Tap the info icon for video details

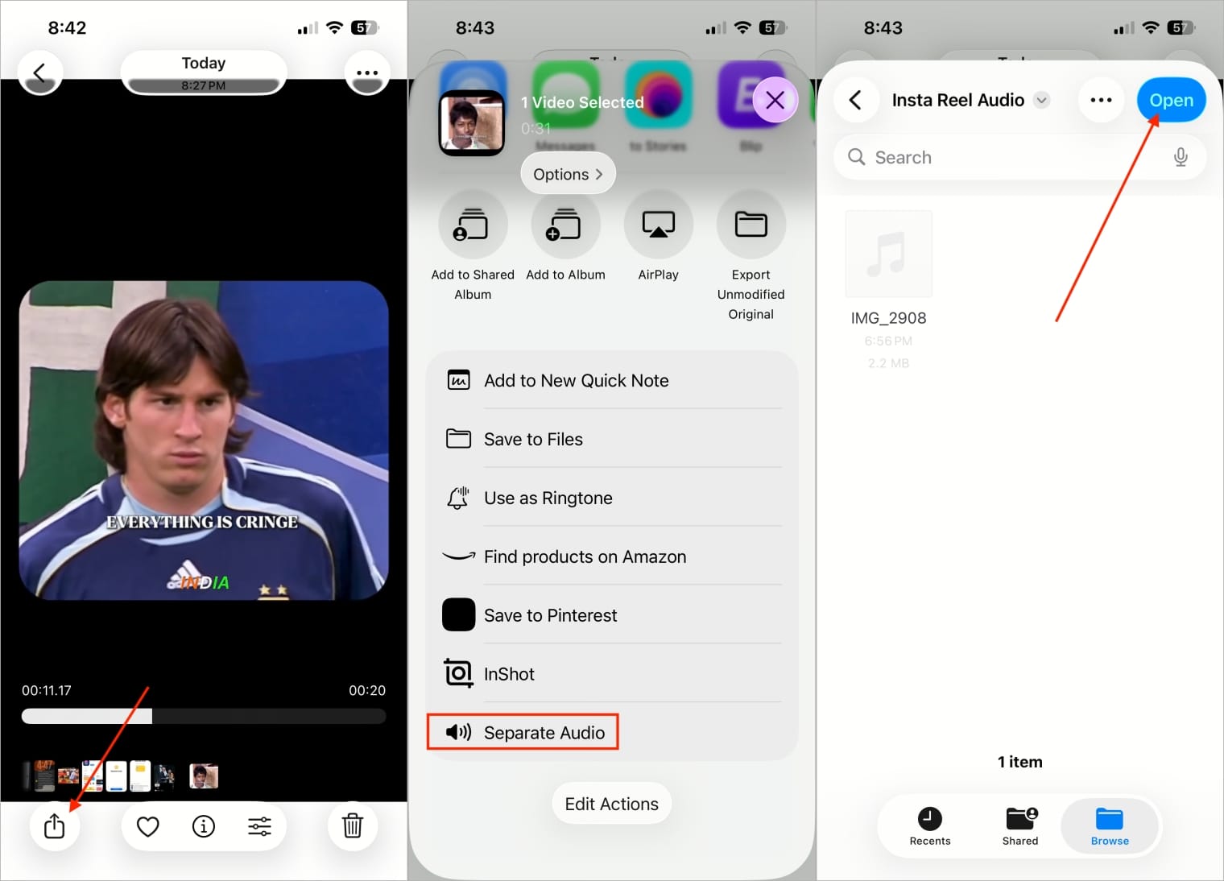coord(203,826)
